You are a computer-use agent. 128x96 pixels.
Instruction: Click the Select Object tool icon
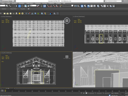click(x=7, y=6)
